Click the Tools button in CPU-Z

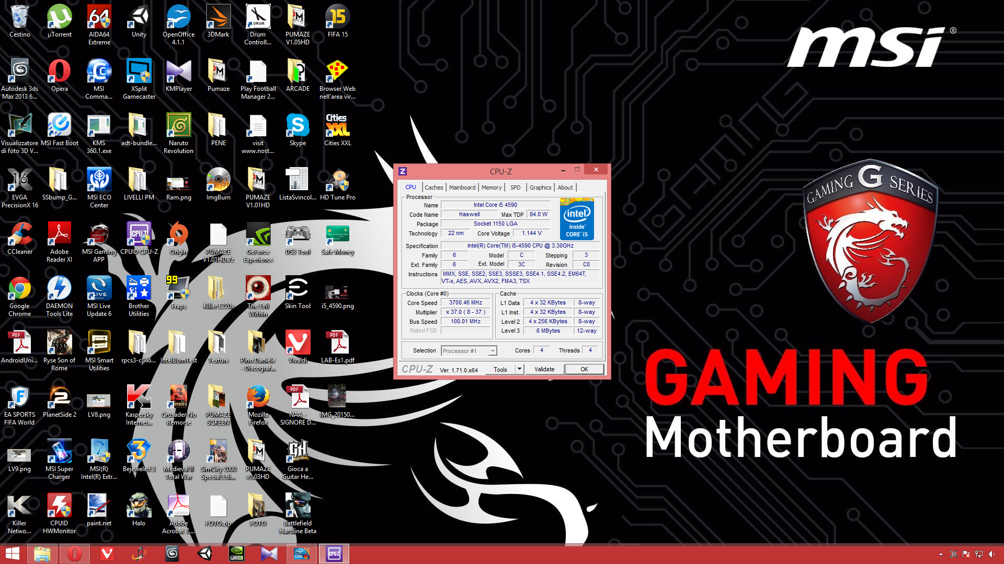pos(500,369)
